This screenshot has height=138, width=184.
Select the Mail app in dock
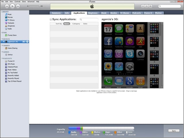click(119, 81)
